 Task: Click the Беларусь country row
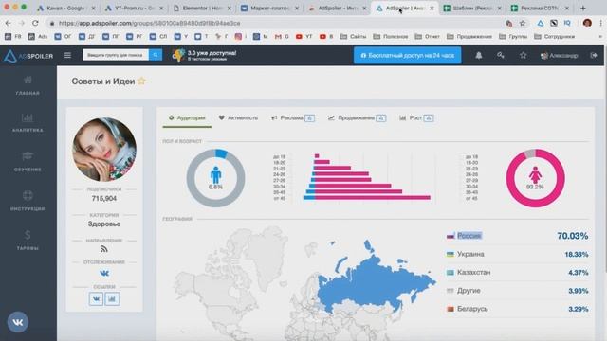click(x=517, y=309)
